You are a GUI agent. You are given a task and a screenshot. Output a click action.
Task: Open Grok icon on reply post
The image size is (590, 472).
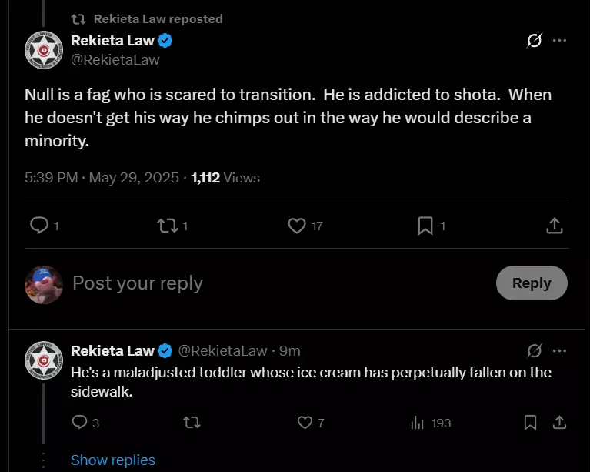535,350
